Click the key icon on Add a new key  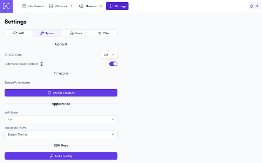coord(52,156)
